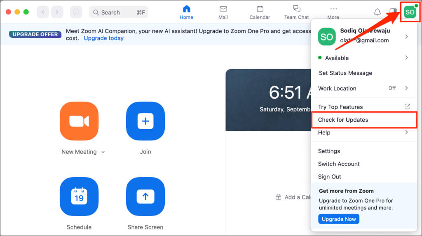Click the blue Join plus icon
The width and height of the screenshot is (422, 236).
tap(145, 121)
